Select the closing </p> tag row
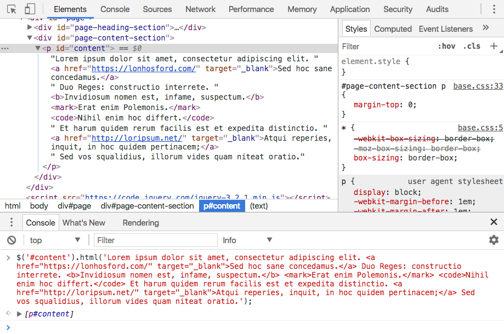Viewport: 504px width, 334px height. 52,167
